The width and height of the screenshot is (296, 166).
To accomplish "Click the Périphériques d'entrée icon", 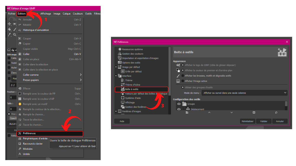I will pos(20,139).
